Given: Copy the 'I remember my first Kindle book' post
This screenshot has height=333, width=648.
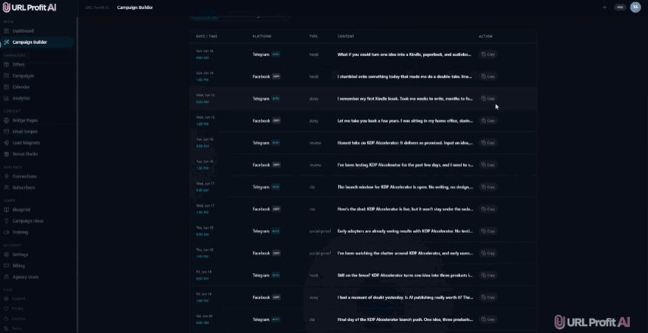Looking at the screenshot, I should tap(488, 98).
